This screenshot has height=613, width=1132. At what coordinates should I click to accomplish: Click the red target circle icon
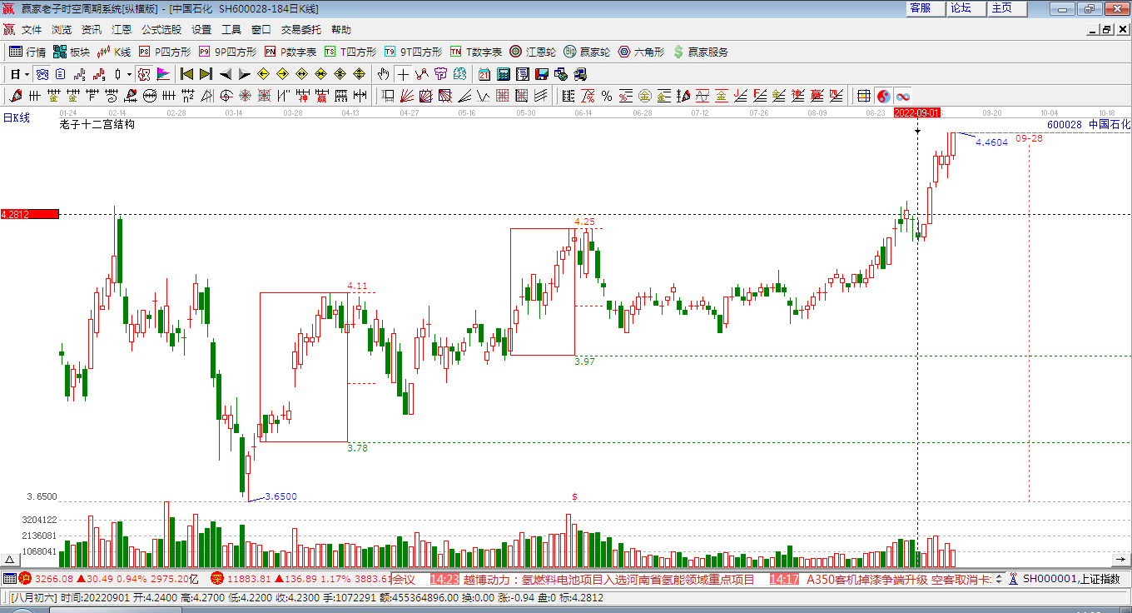click(226, 96)
